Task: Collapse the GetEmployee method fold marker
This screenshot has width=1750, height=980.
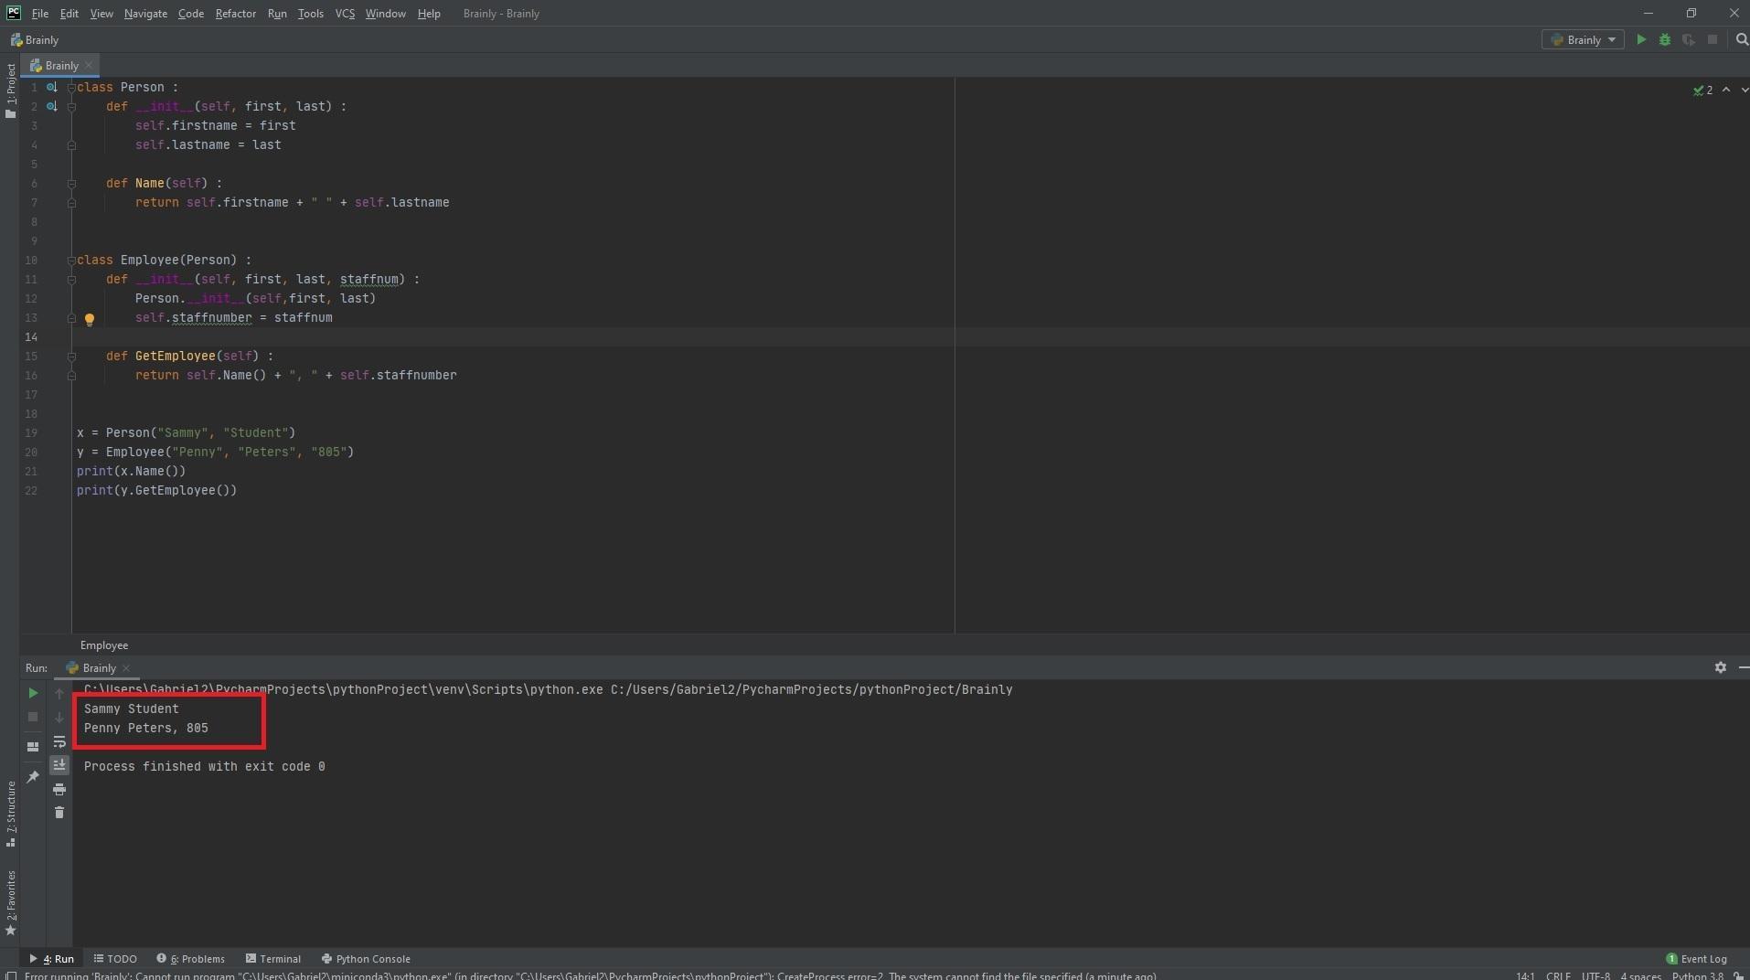Action: click(x=71, y=357)
